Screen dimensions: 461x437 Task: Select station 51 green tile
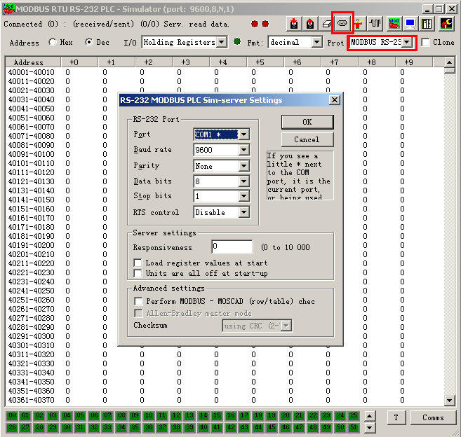tap(354, 428)
